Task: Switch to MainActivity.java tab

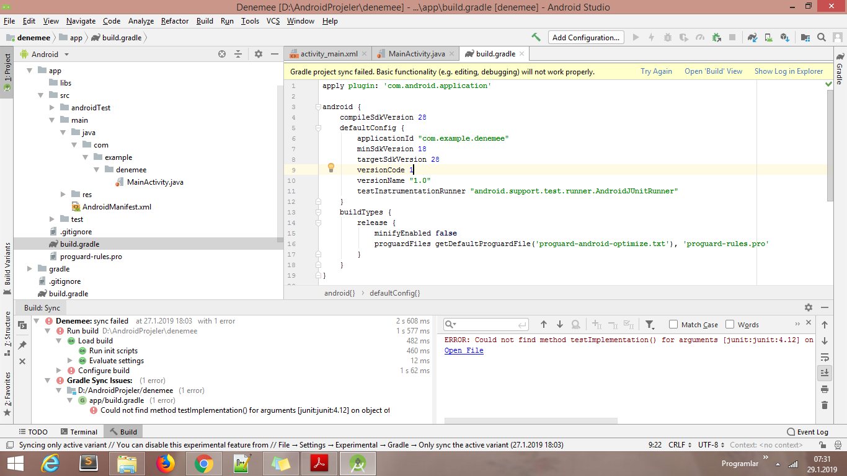Action: [x=417, y=54]
